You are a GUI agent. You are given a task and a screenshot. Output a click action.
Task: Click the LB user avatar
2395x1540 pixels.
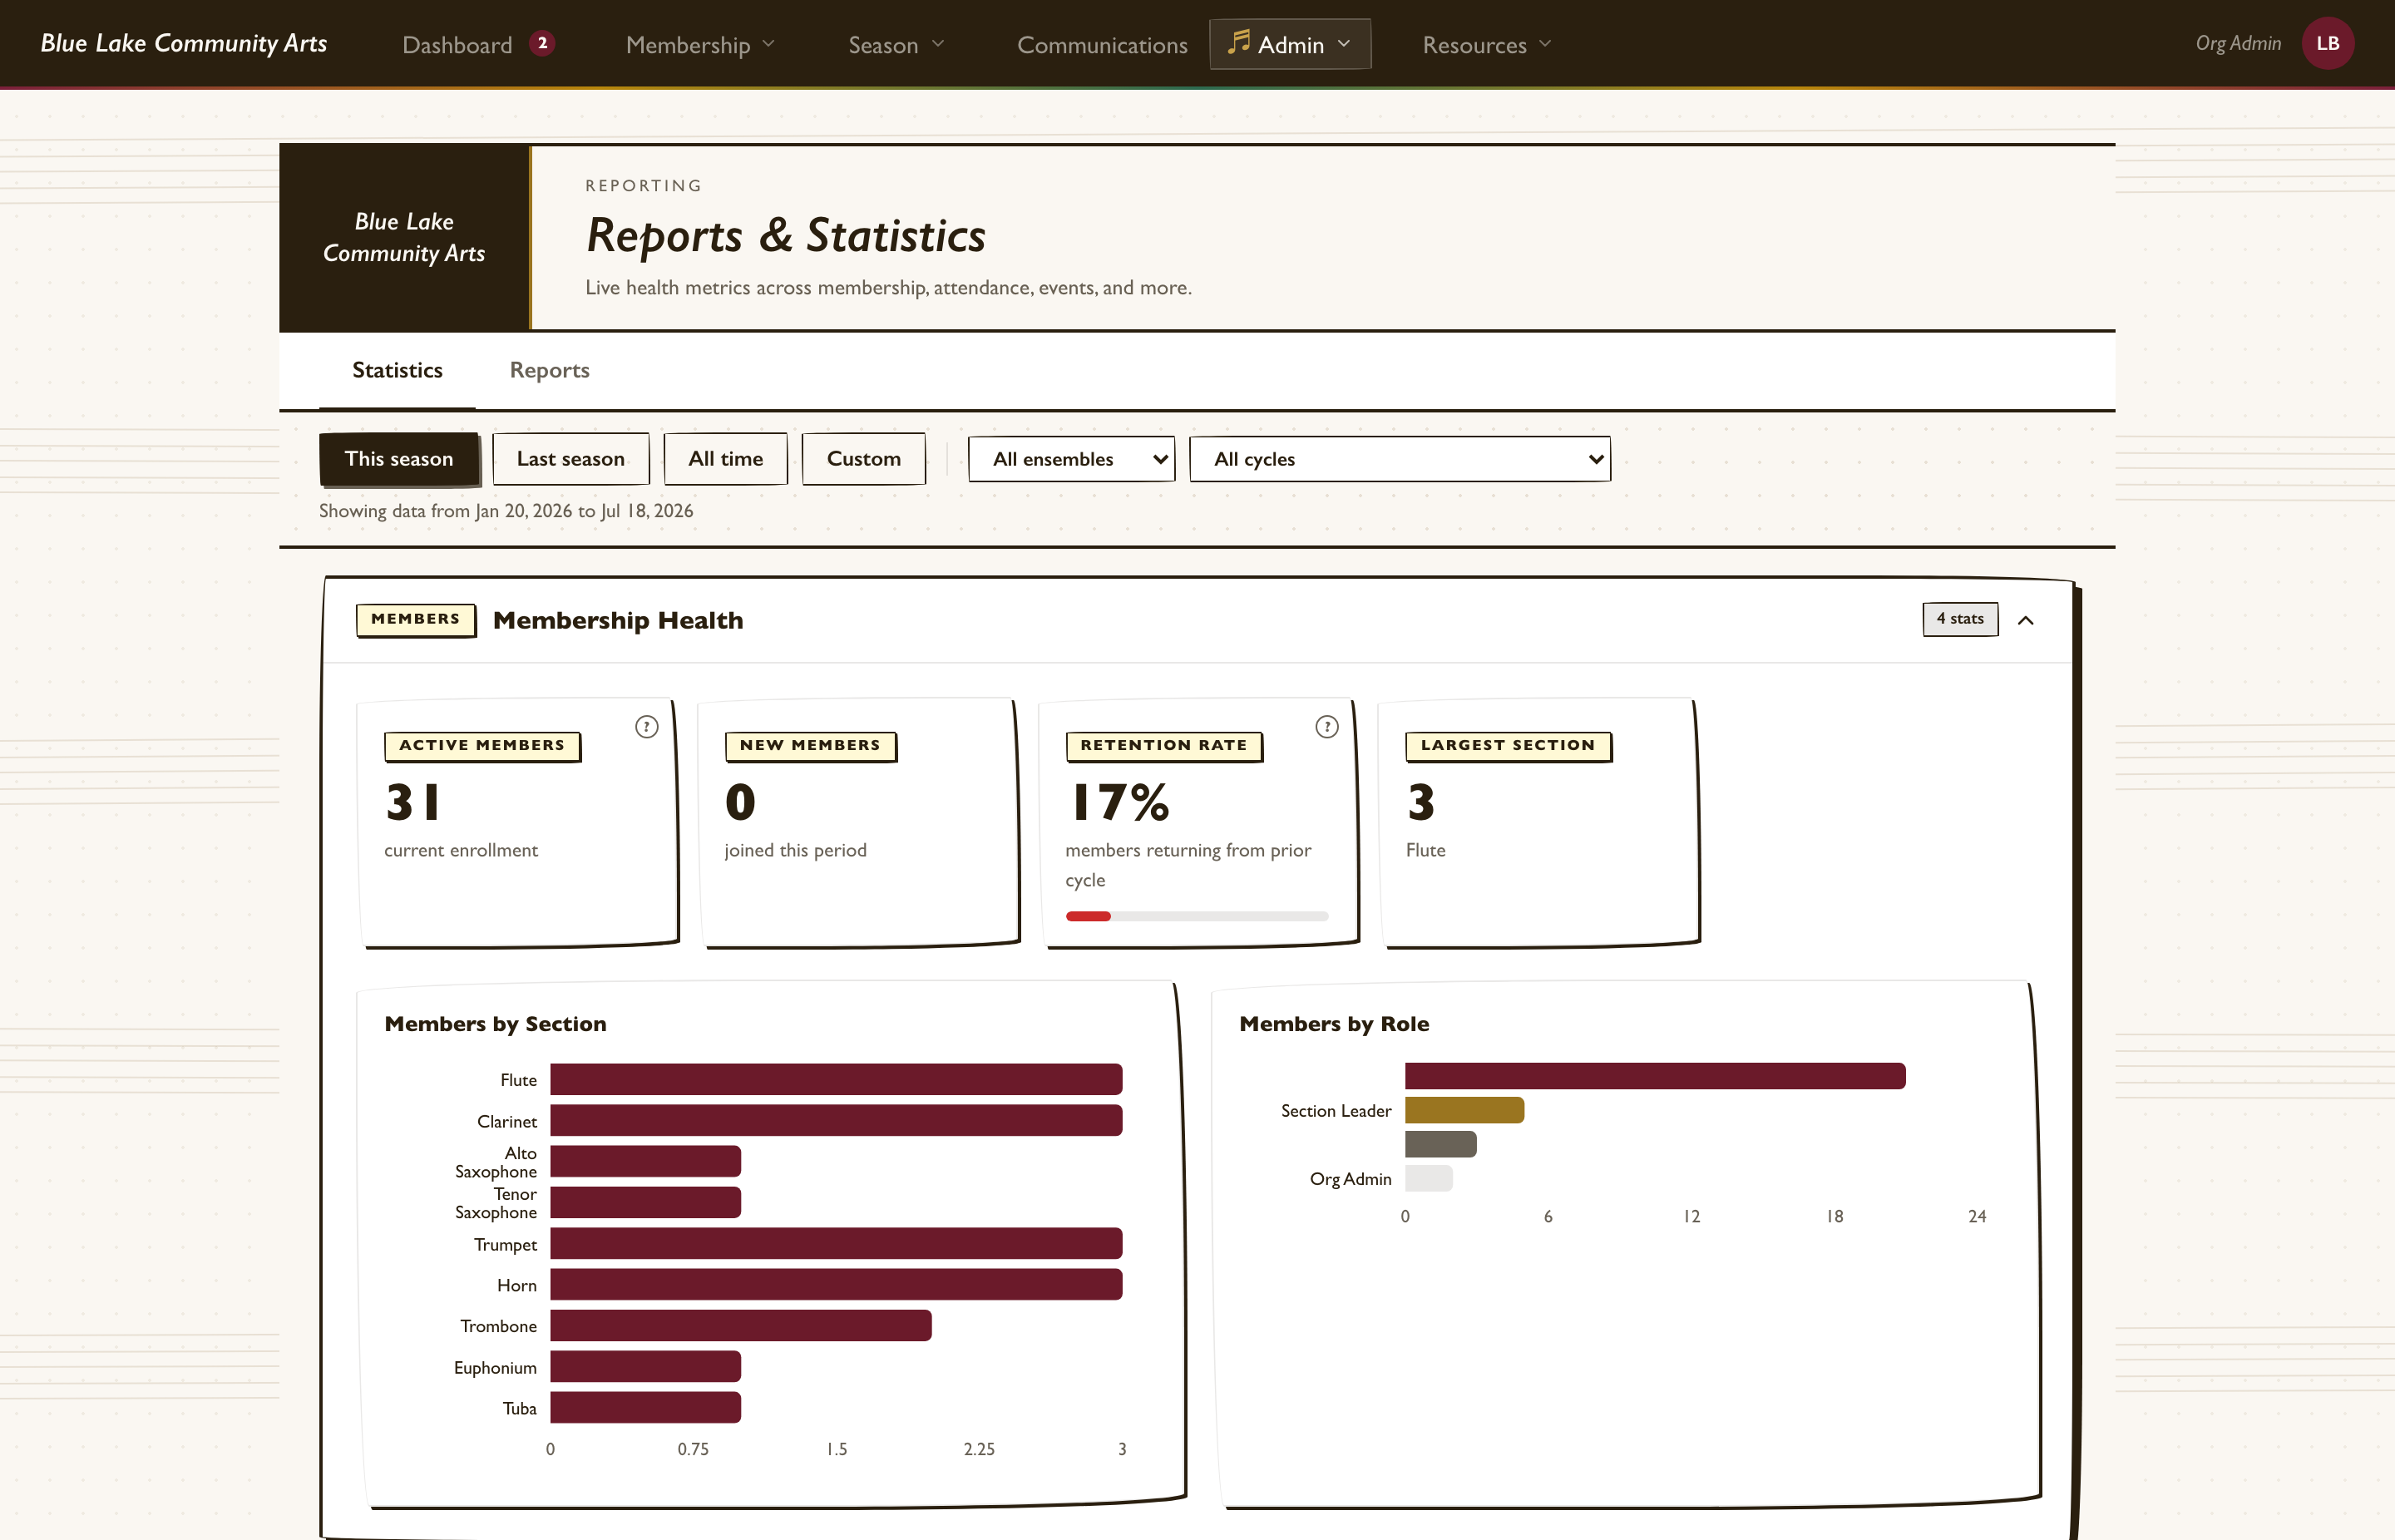click(x=2327, y=44)
